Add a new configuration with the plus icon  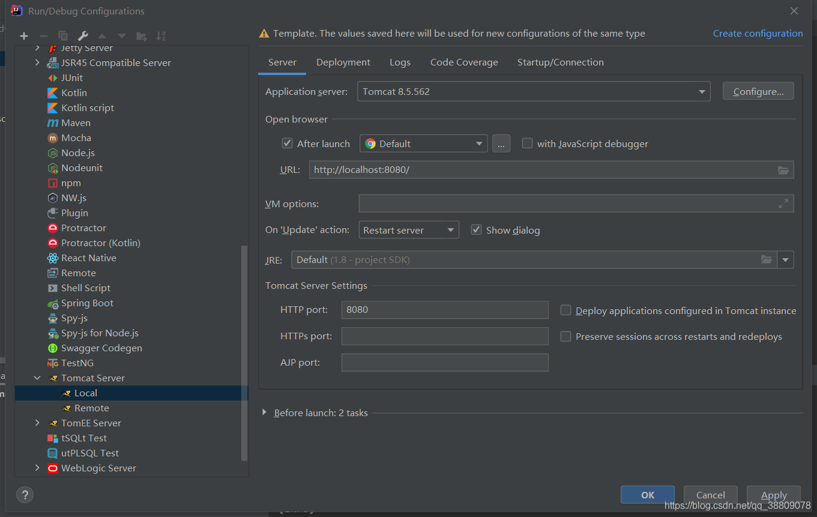pos(24,36)
